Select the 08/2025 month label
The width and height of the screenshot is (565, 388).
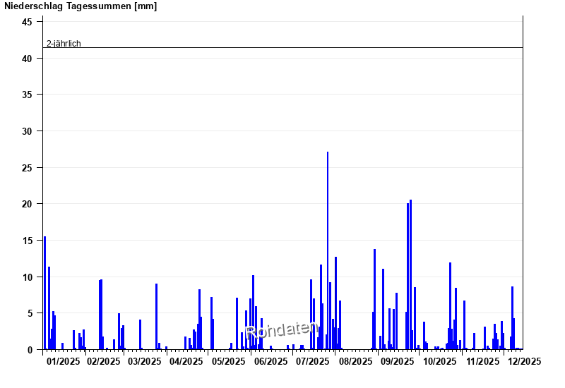356,362
